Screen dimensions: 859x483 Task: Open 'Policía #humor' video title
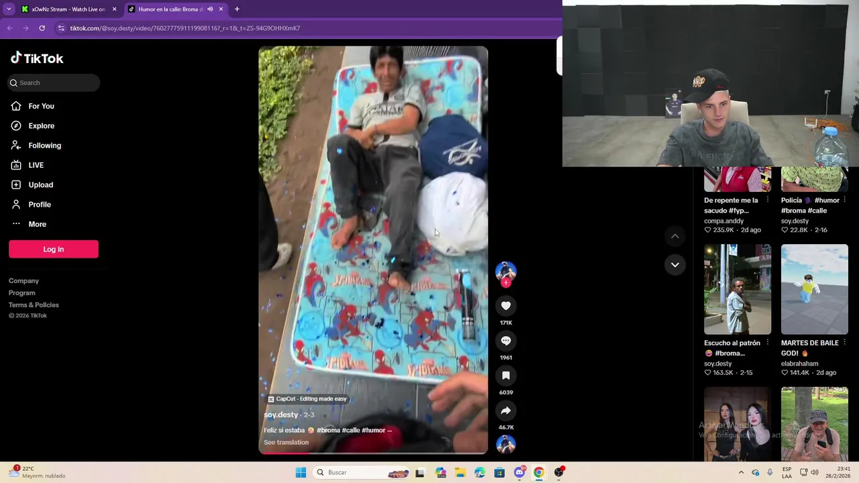[810, 205]
